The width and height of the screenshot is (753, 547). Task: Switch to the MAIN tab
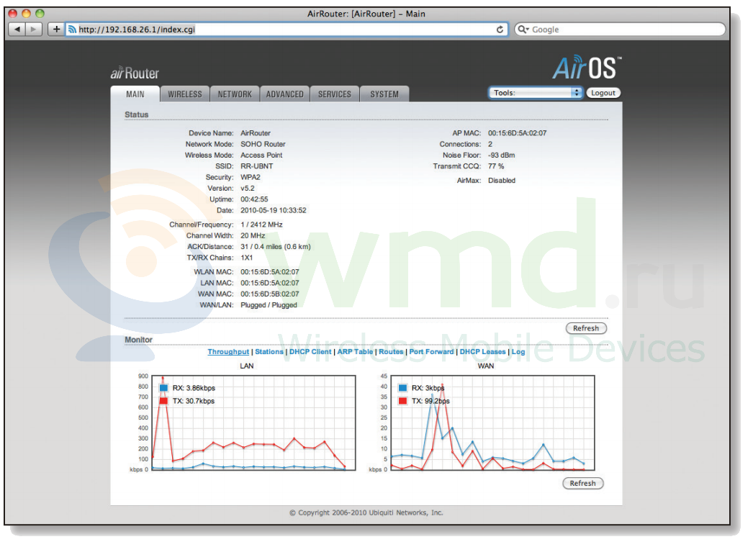(x=135, y=94)
